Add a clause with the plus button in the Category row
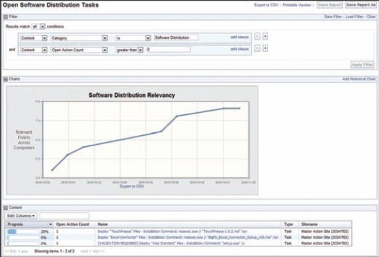Image resolution: width=379 pixels, height=257 pixels. 265,37
